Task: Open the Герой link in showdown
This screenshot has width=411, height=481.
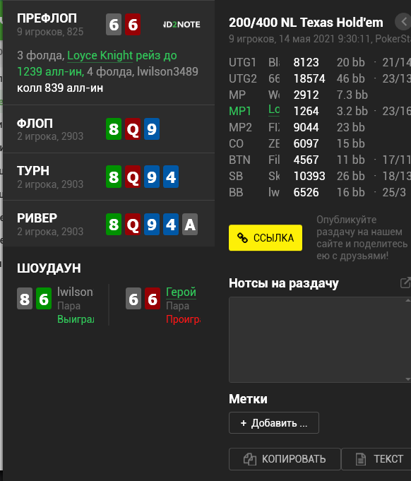Action: pyautogui.click(x=181, y=292)
